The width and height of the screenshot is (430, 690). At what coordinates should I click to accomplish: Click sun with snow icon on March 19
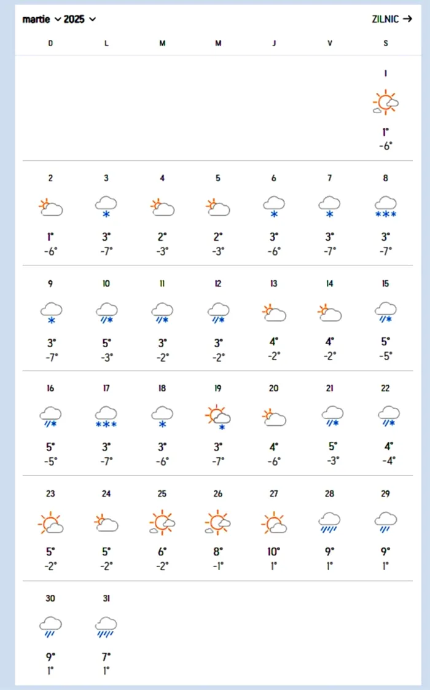(218, 417)
